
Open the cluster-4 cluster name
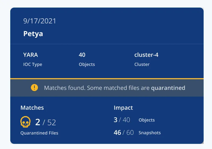pos(146,55)
